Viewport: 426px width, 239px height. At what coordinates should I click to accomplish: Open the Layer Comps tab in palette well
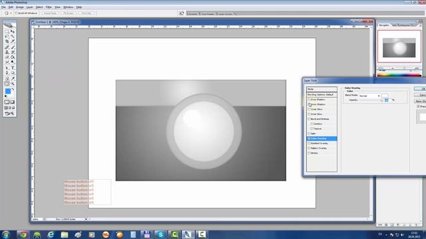[225, 13]
